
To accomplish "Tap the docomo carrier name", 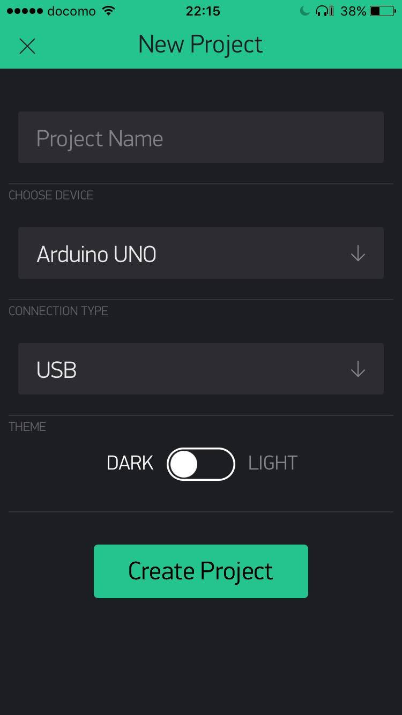I will pyautogui.click(x=71, y=11).
